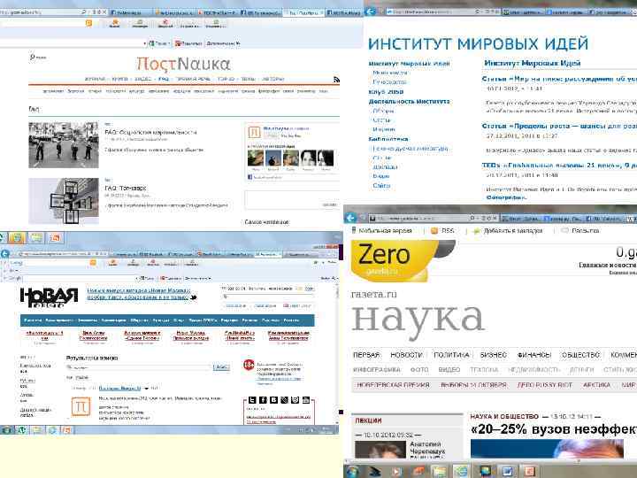Click the PowerPoint taskbar icon above Novaya Gazeta window
This screenshot has height=478, width=637.
(x=55, y=237)
